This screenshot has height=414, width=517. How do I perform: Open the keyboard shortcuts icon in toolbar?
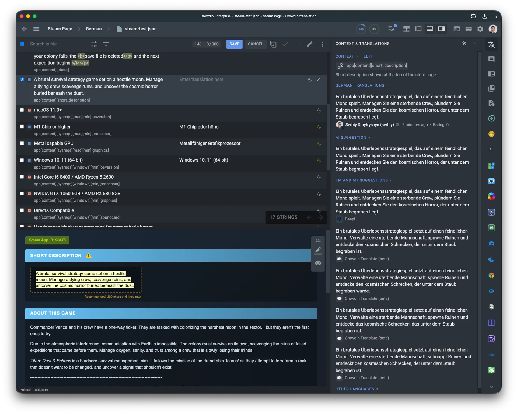tap(469, 29)
